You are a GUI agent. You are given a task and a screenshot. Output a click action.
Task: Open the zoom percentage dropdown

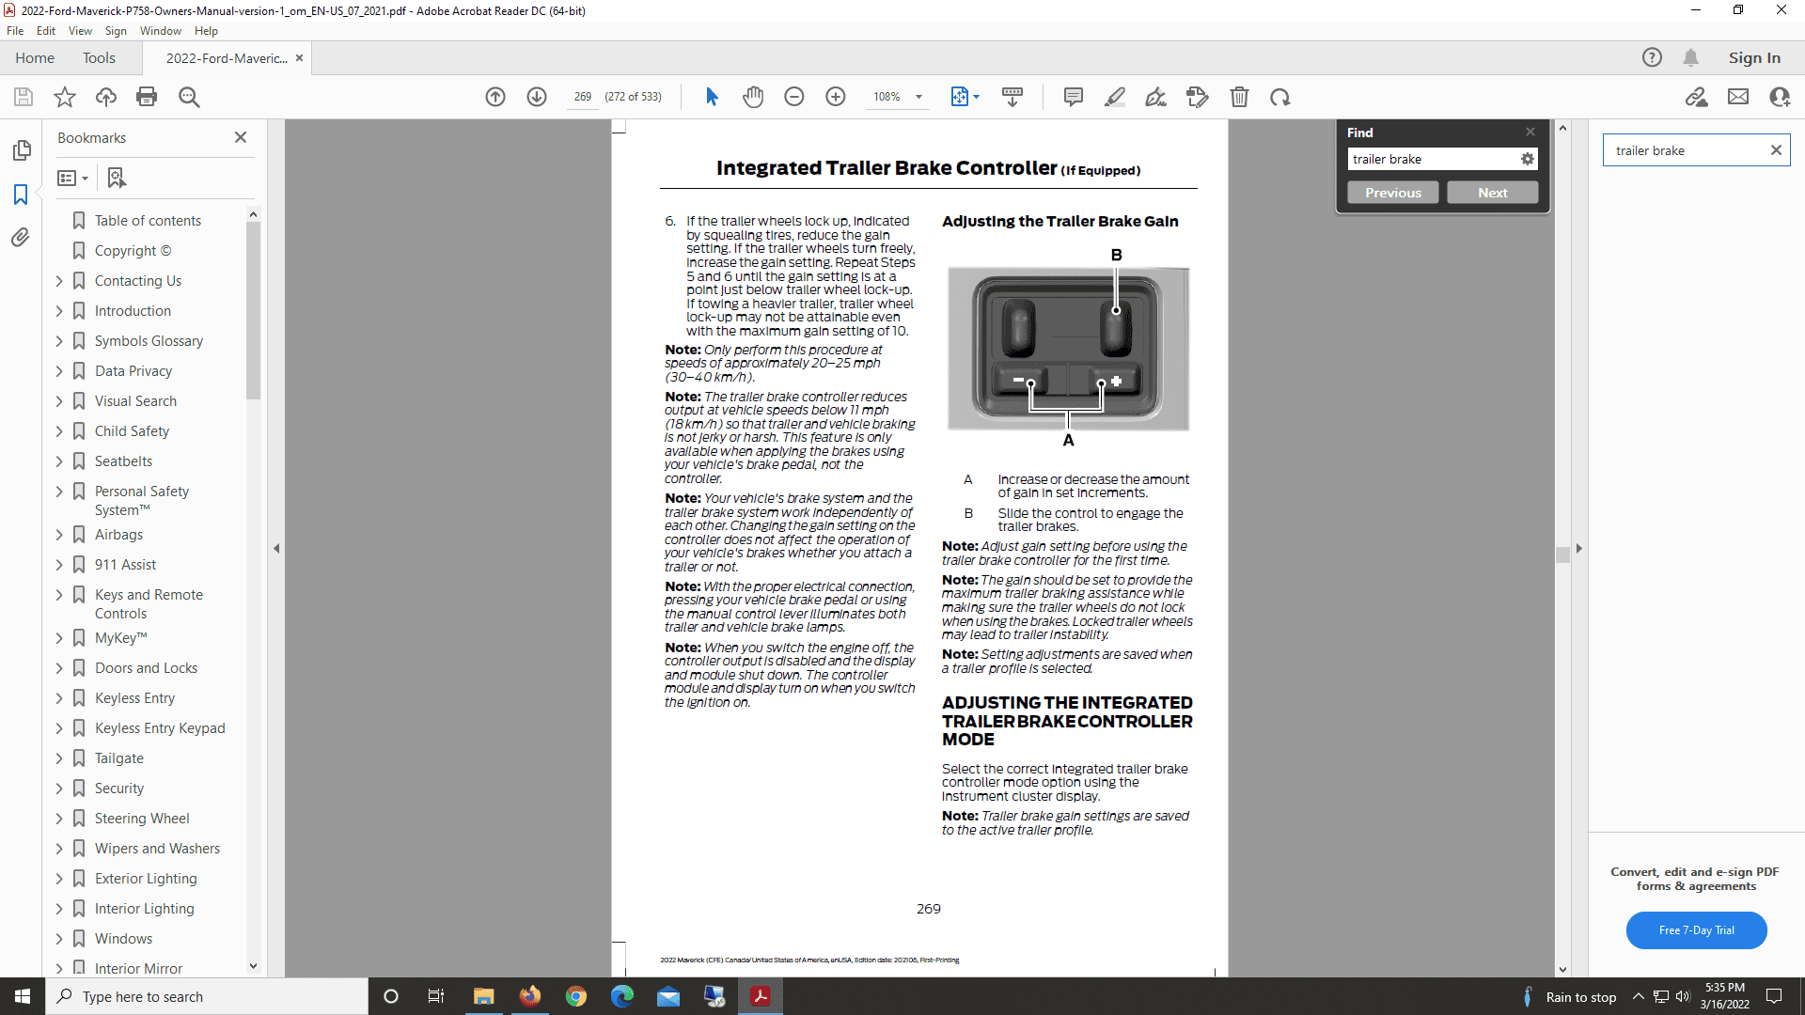[918, 97]
